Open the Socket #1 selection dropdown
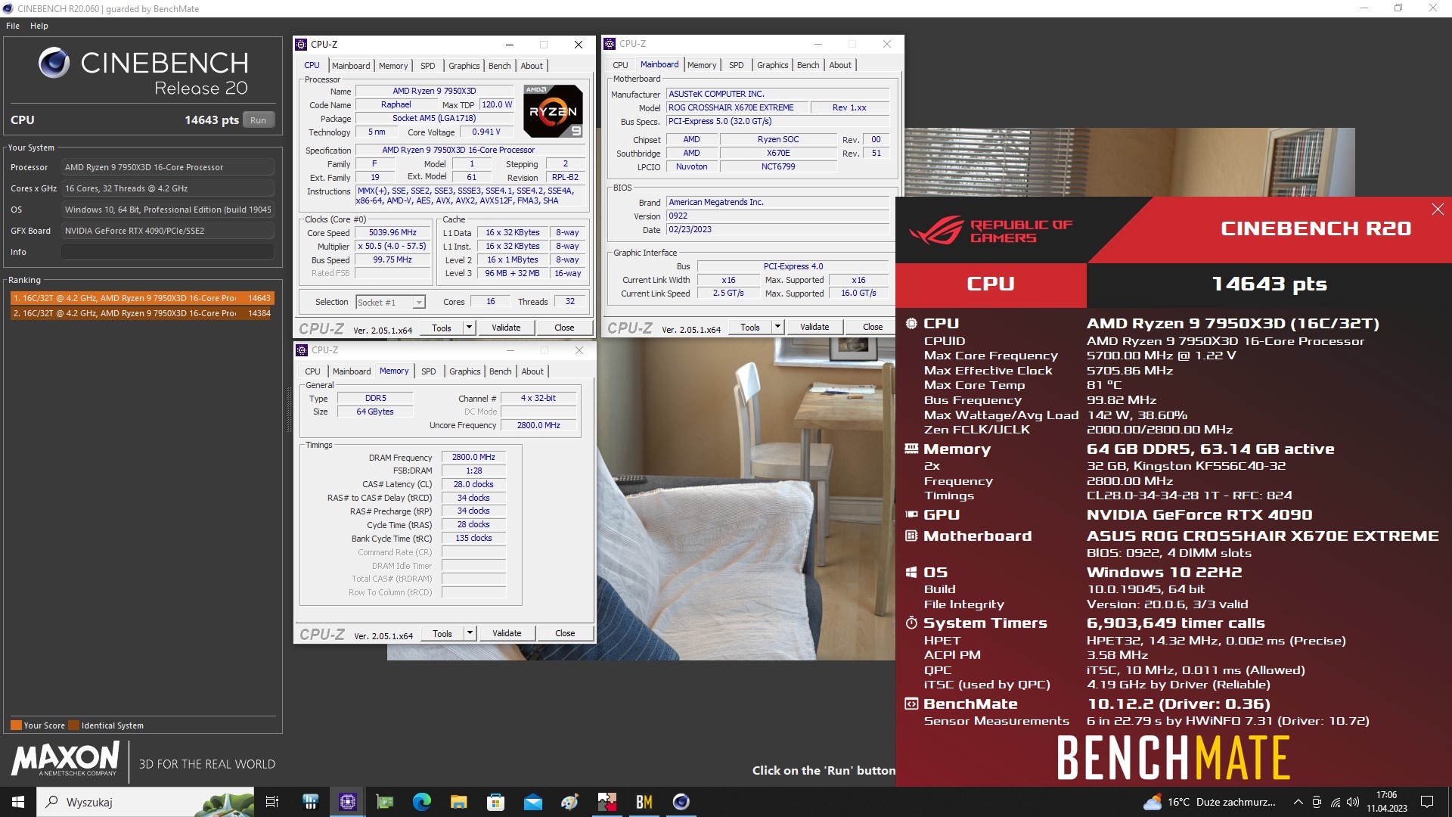This screenshot has height=817, width=1452. click(390, 302)
